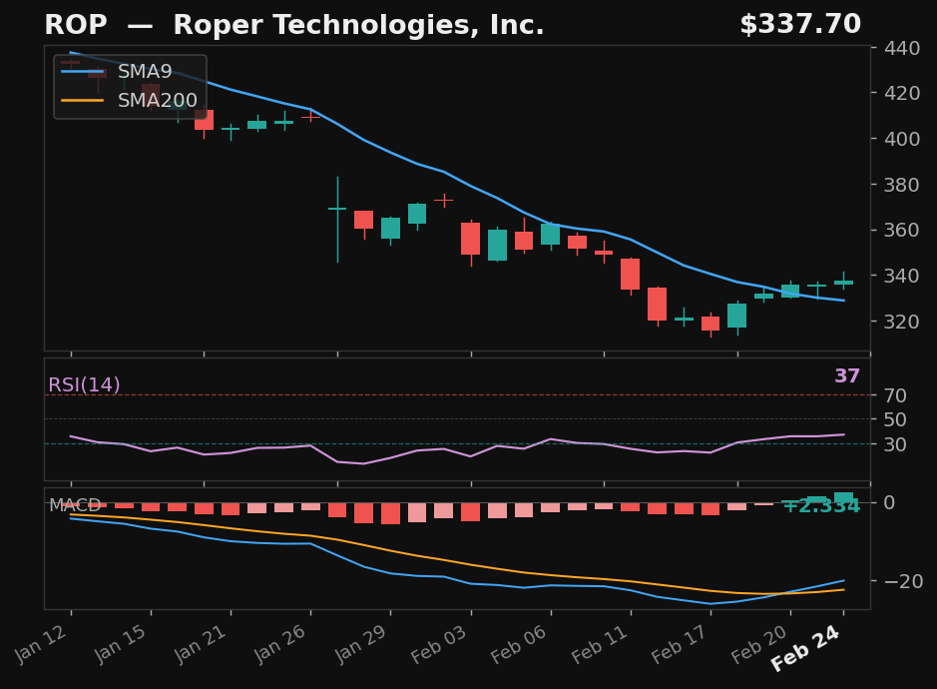Image resolution: width=937 pixels, height=689 pixels.
Task: Click the RSI(14) panel label
Action: tap(84, 384)
